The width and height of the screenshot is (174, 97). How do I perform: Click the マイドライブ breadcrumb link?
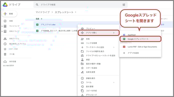tap(43, 12)
